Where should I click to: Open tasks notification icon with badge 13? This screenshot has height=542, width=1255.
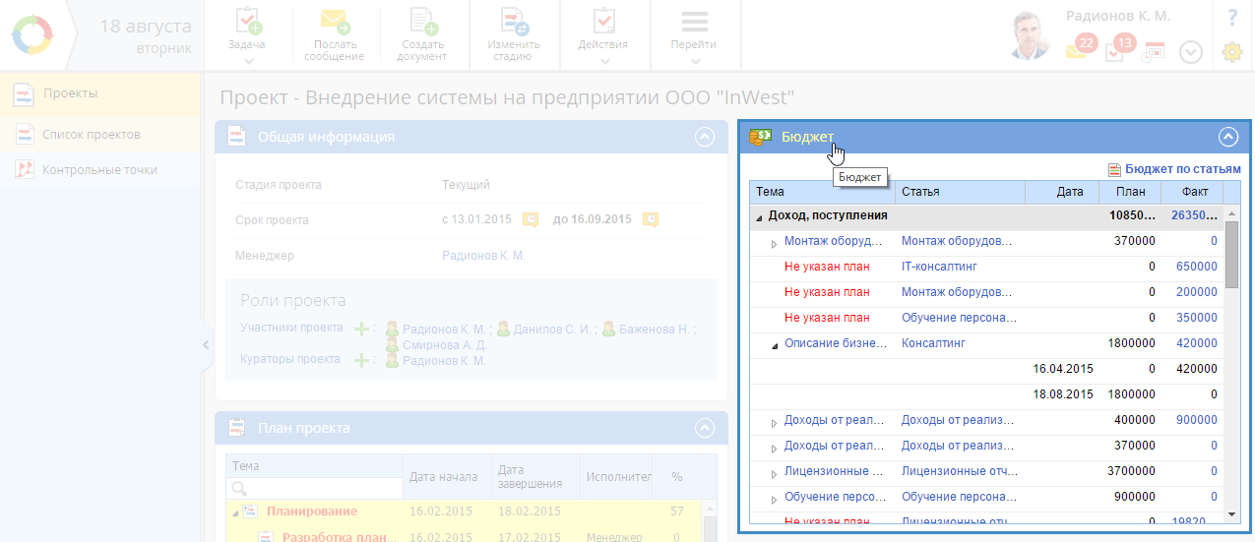point(1117,49)
